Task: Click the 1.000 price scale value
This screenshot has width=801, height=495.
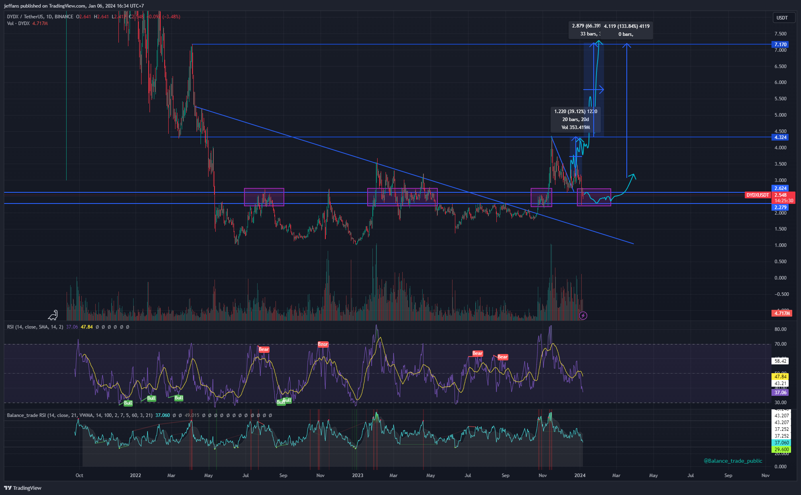Action: pyautogui.click(x=780, y=245)
